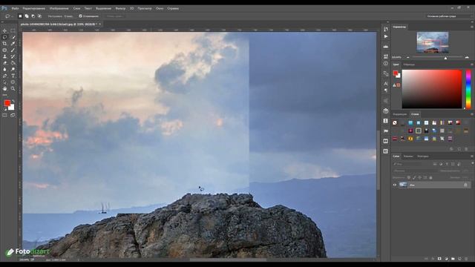Image resolution: width=475 pixels, height=267 pixels.
Task: Open the Histogram panel icon
Action: click(386, 46)
